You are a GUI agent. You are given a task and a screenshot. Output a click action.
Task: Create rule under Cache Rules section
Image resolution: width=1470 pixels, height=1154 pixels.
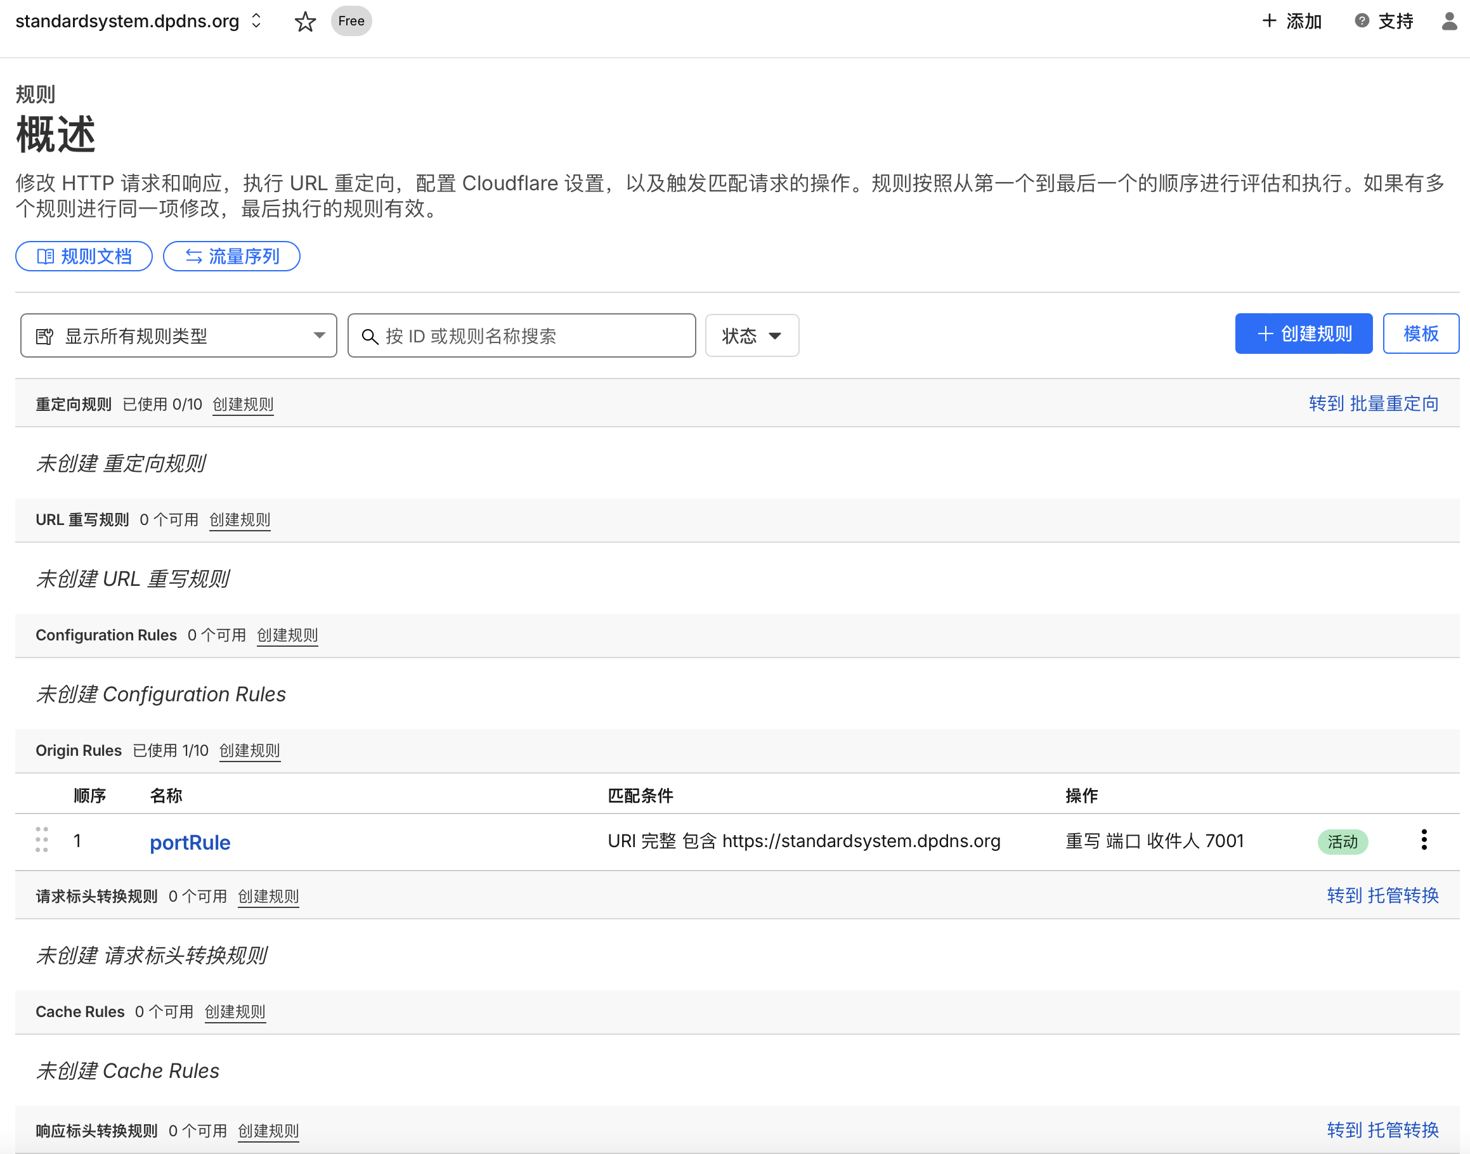[x=235, y=1011]
